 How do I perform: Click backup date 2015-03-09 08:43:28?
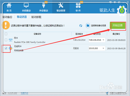[116, 49]
